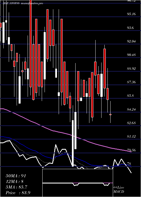This screenshot has width=141, height=197.
Task: Click the tall white candle dropping to 78
Action: click(73, 143)
